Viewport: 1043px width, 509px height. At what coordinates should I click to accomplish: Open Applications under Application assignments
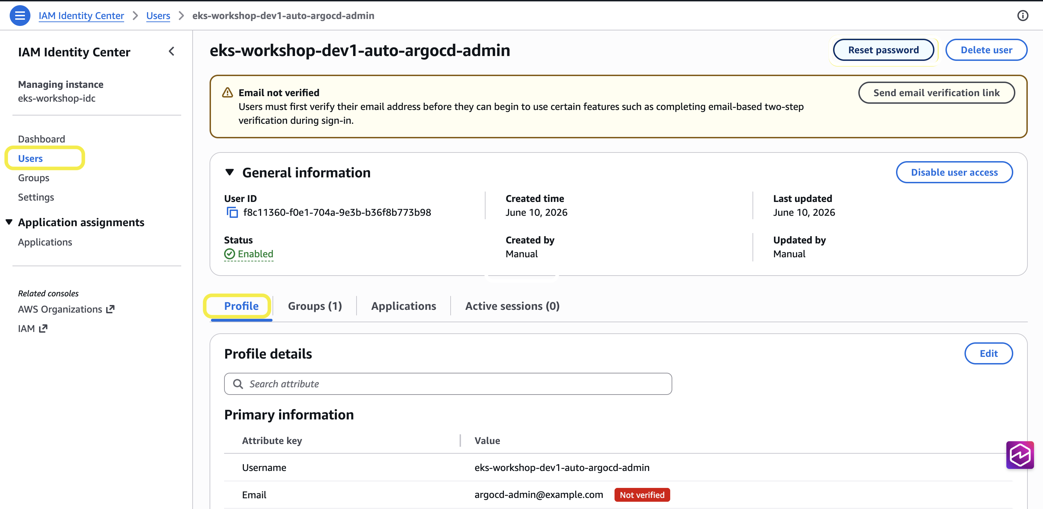[45, 242]
